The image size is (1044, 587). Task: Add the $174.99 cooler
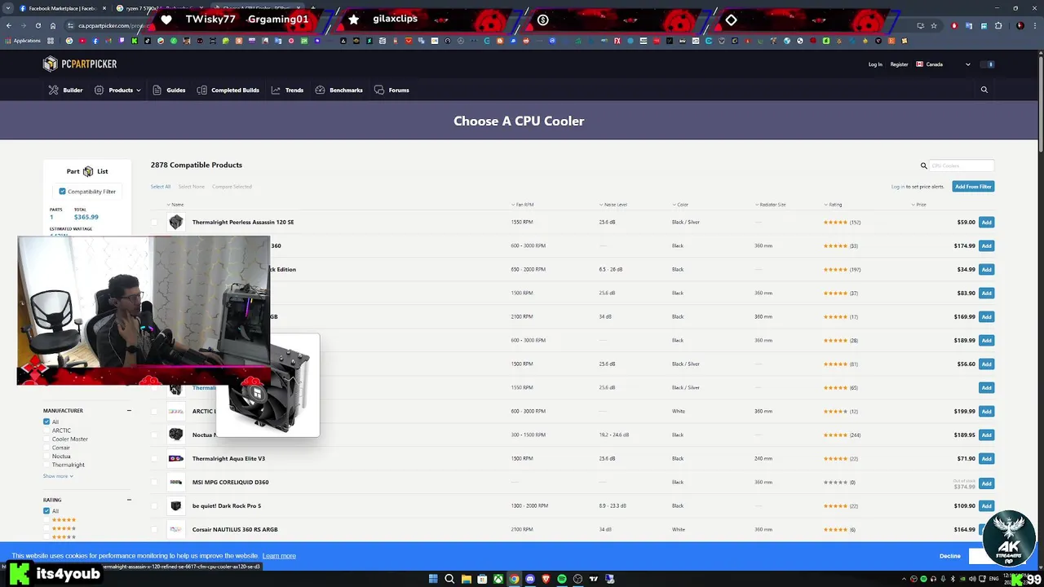(986, 246)
